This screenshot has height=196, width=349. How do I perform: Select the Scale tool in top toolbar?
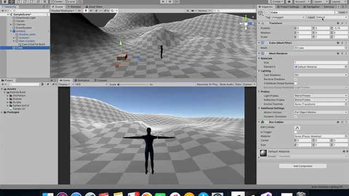coord(25,2)
